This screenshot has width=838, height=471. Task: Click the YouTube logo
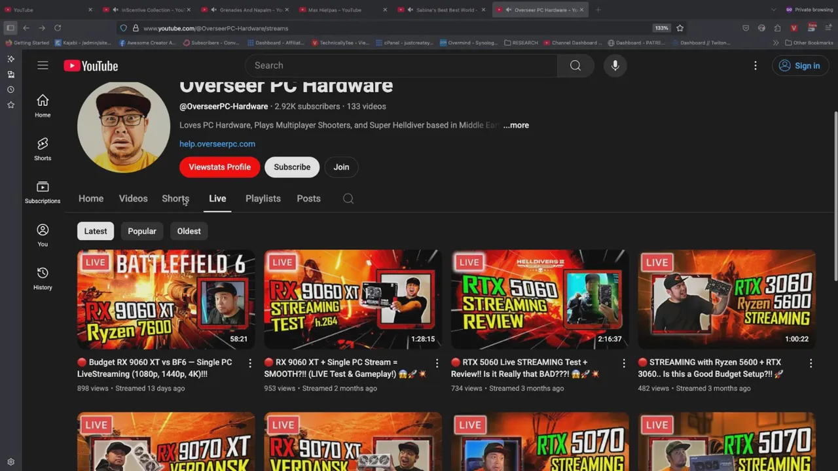[90, 65]
